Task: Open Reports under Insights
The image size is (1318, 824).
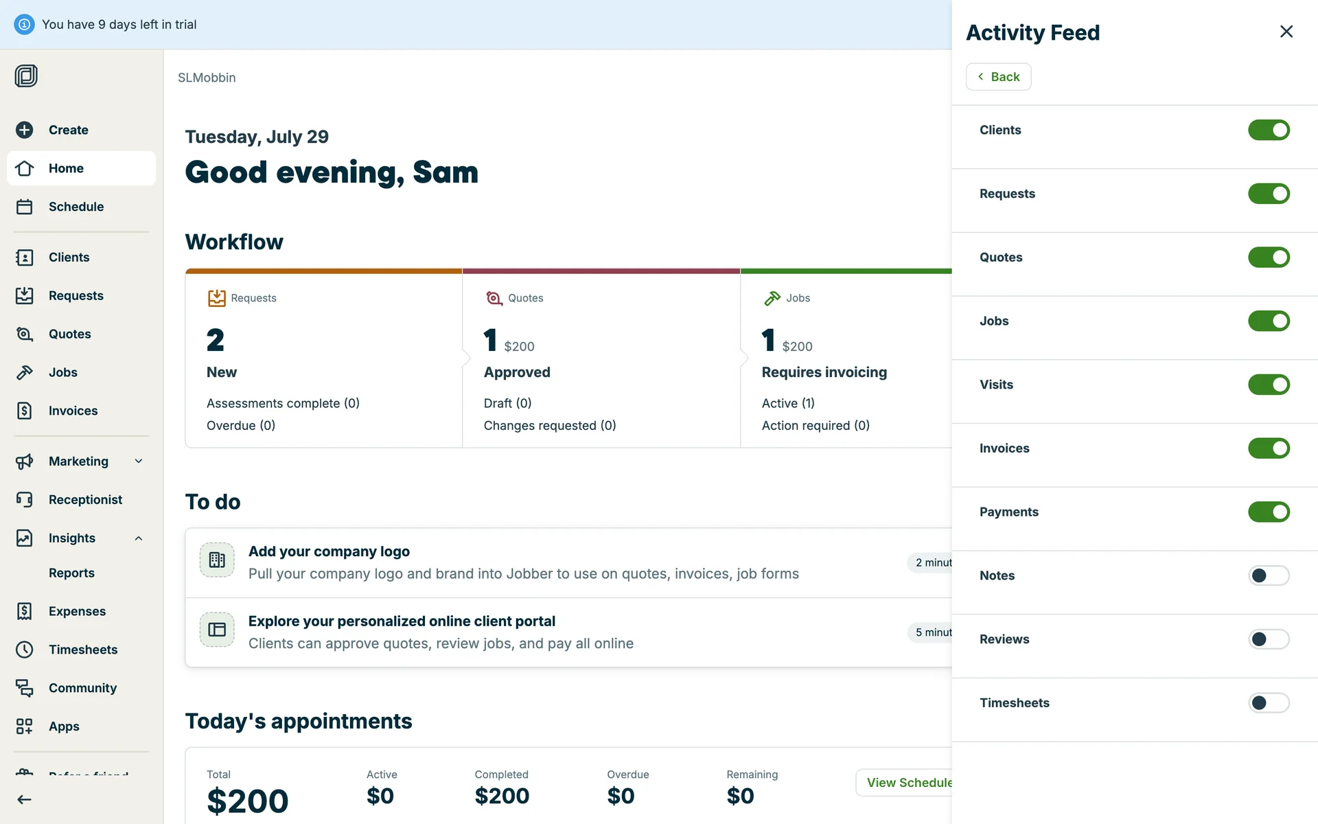Action: click(x=71, y=573)
